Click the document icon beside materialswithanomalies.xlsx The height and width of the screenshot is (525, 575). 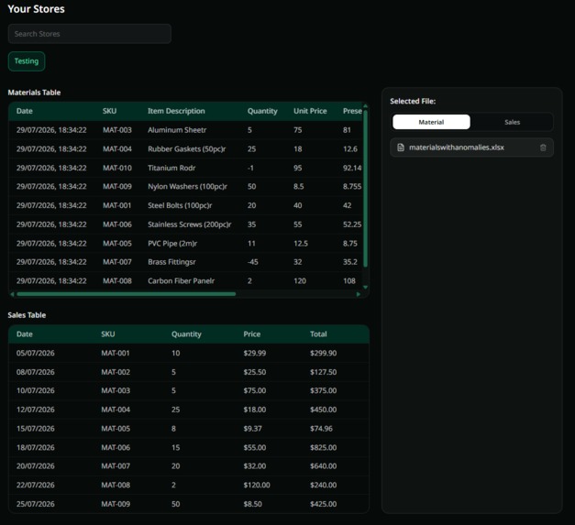coord(401,148)
